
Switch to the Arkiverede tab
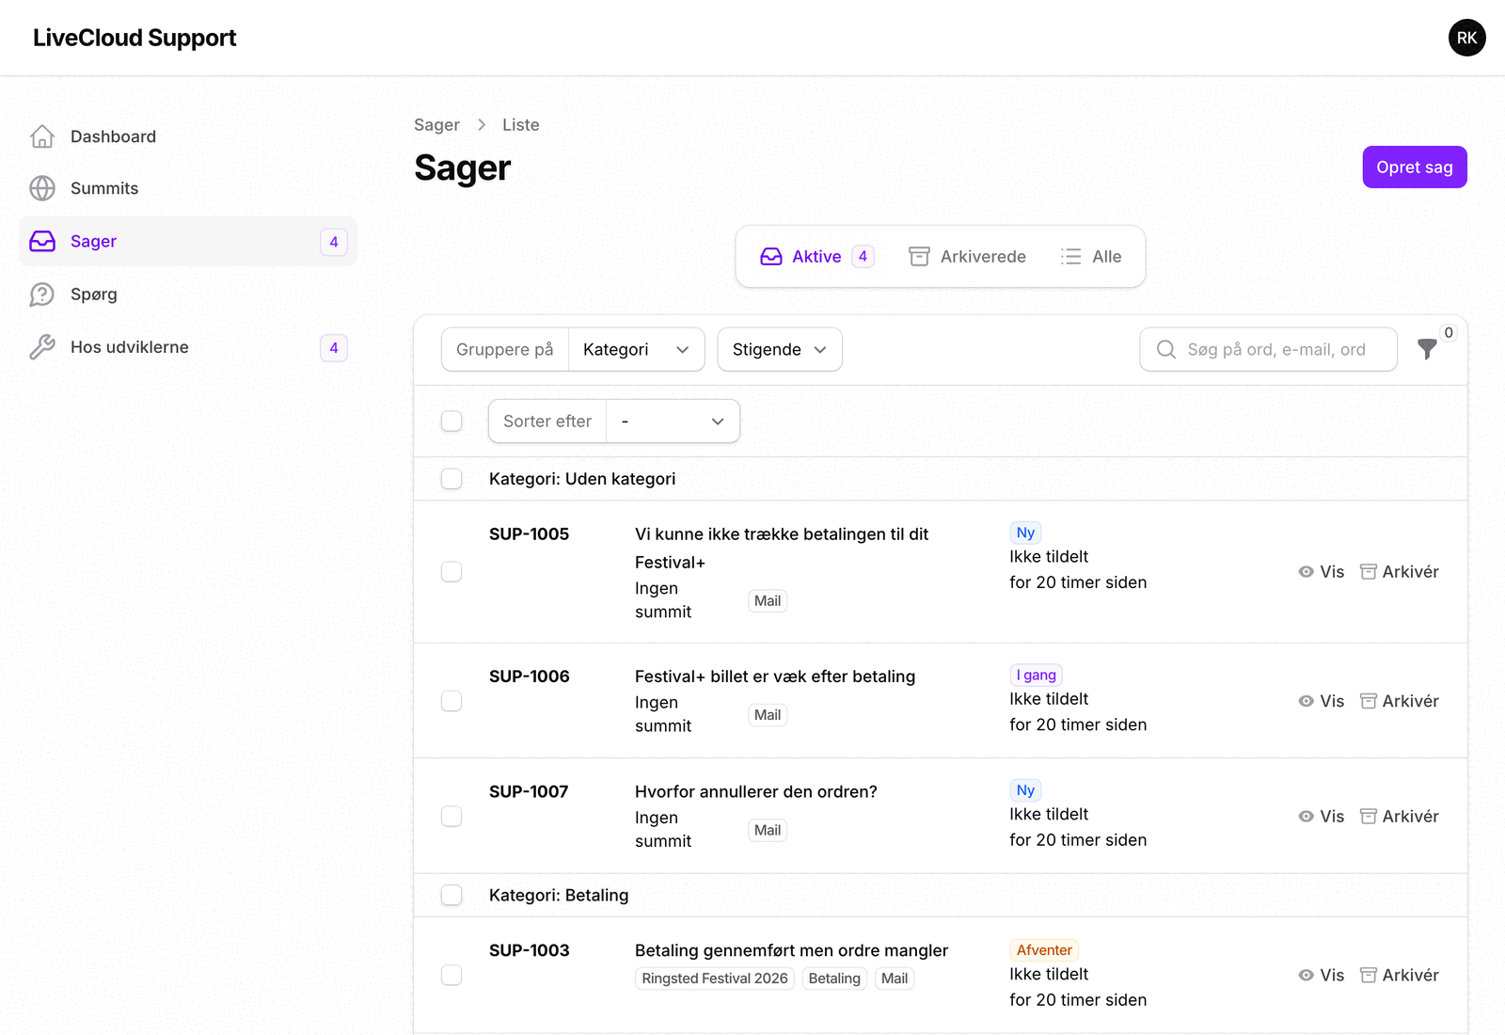click(967, 257)
